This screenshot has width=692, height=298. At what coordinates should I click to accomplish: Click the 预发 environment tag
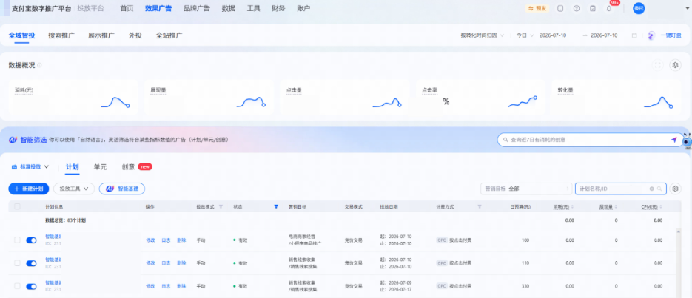537,8
